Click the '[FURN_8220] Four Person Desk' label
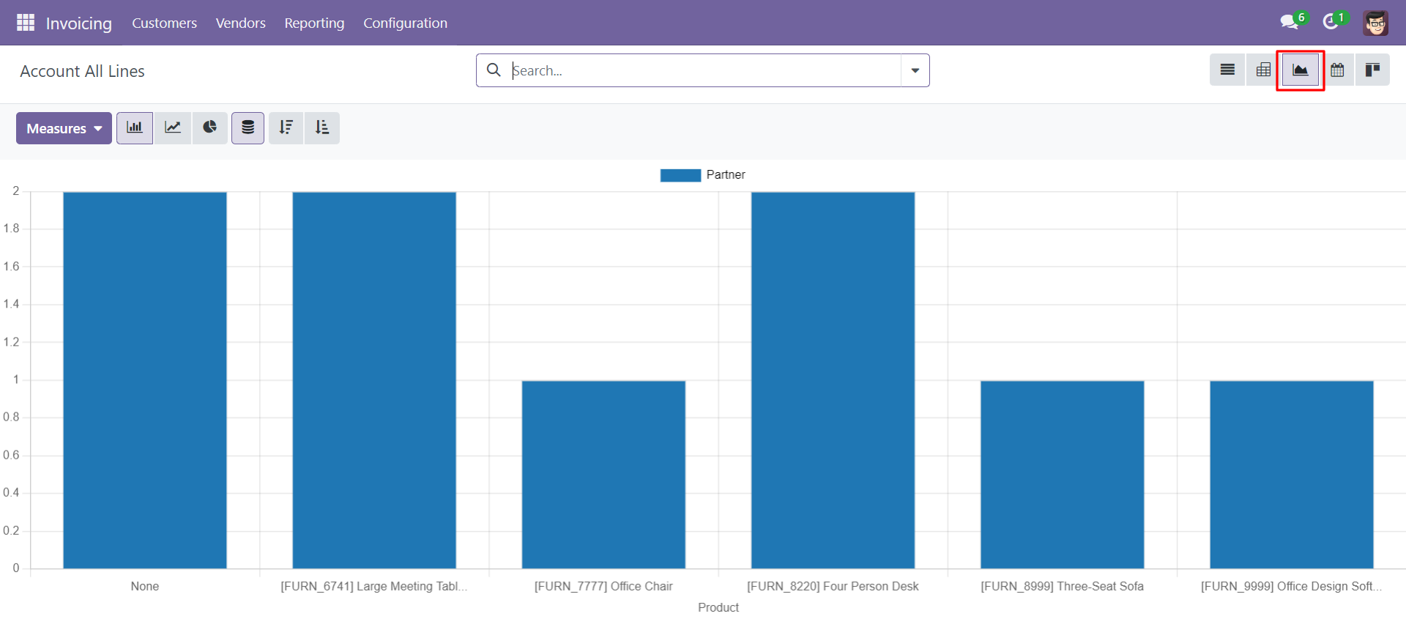 pyautogui.click(x=833, y=586)
